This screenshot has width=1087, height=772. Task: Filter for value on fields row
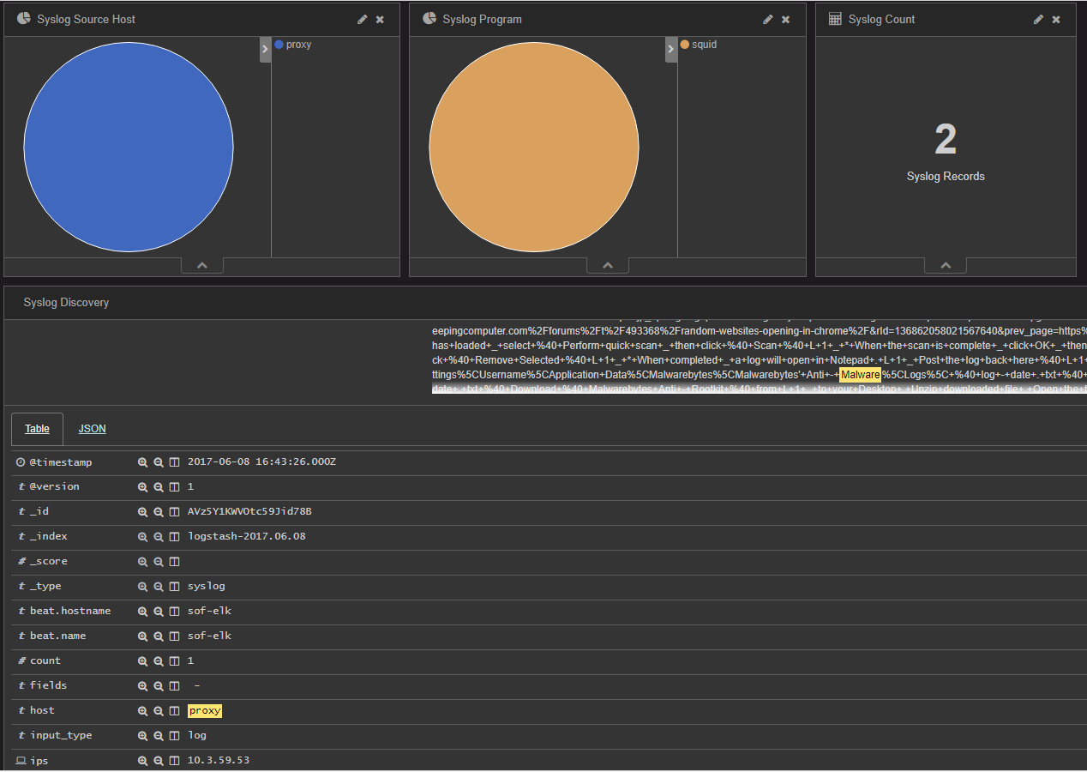[x=143, y=686]
